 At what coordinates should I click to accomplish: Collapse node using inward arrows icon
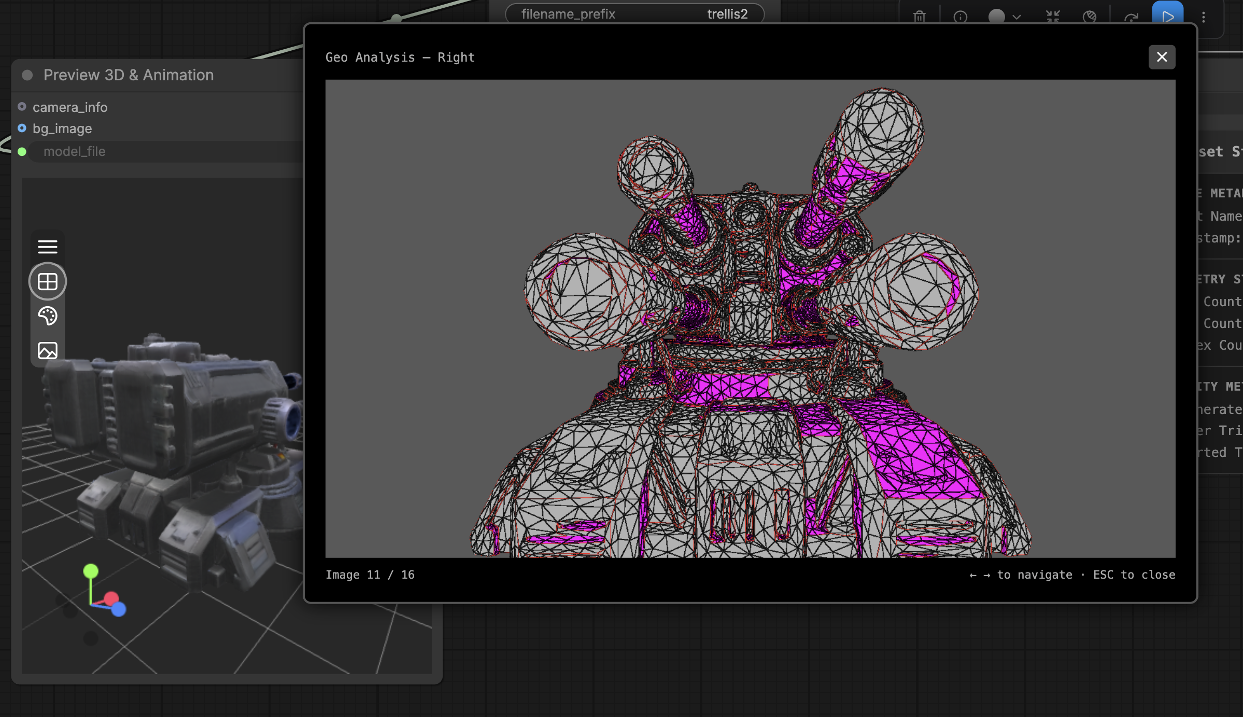point(1053,17)
